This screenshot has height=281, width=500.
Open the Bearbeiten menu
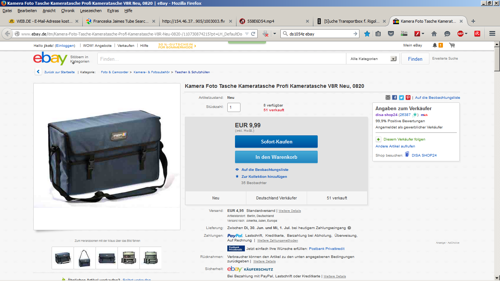pos(27,11)
